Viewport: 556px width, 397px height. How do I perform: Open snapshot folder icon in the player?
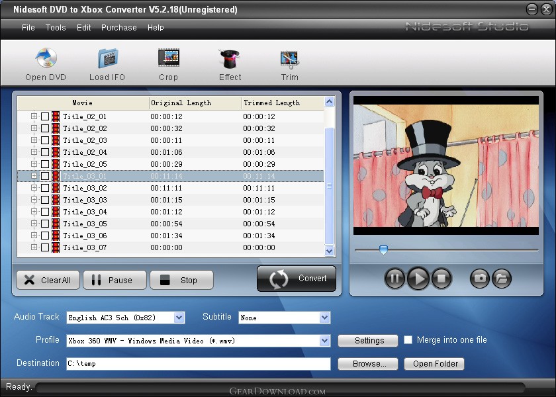[x=502, y=279]
